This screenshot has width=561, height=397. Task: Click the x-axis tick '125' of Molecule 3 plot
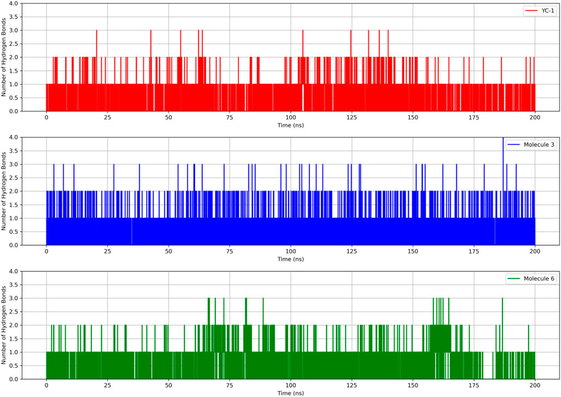coord(352,251)
